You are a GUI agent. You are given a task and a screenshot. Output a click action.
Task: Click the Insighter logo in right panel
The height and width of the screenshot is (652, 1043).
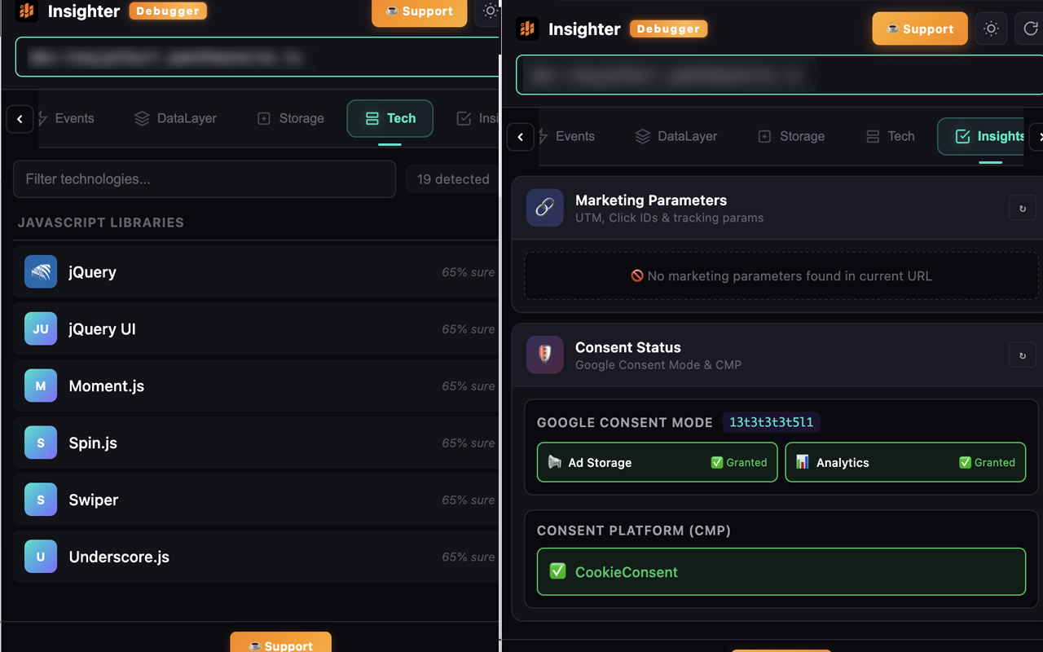click(528, 29)
